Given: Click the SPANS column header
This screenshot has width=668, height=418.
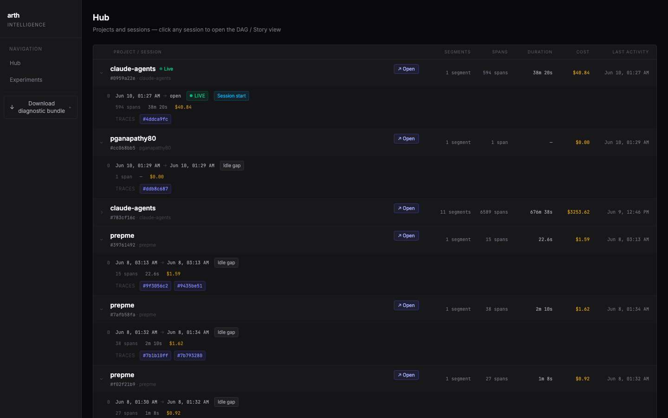Looking at the screenshot, I should coord(500,52).
